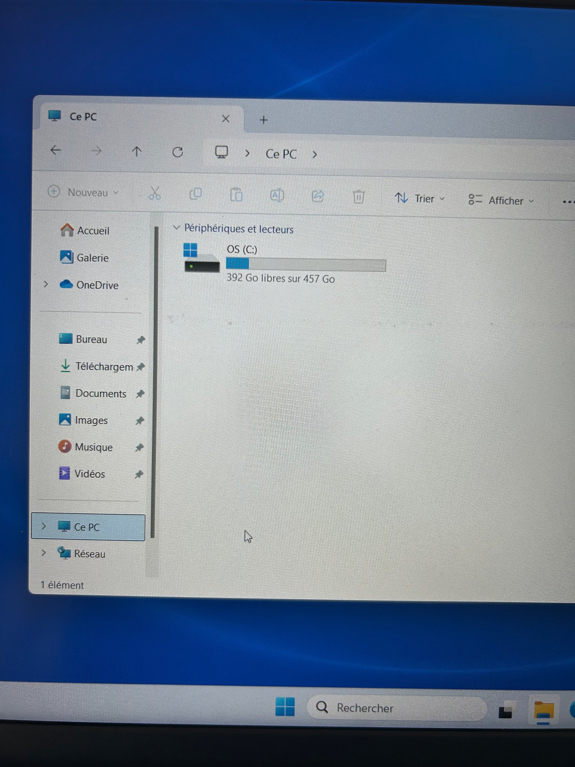Click the Rename icon in toolbar
575x767 pixels.
click(277, 195)
